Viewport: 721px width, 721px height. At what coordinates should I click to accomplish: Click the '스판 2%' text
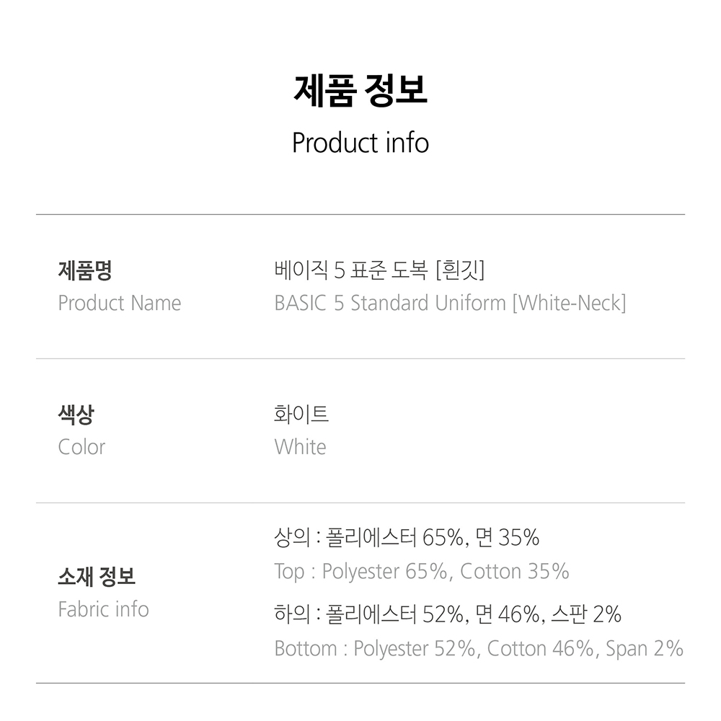click(x=585, y=614)
